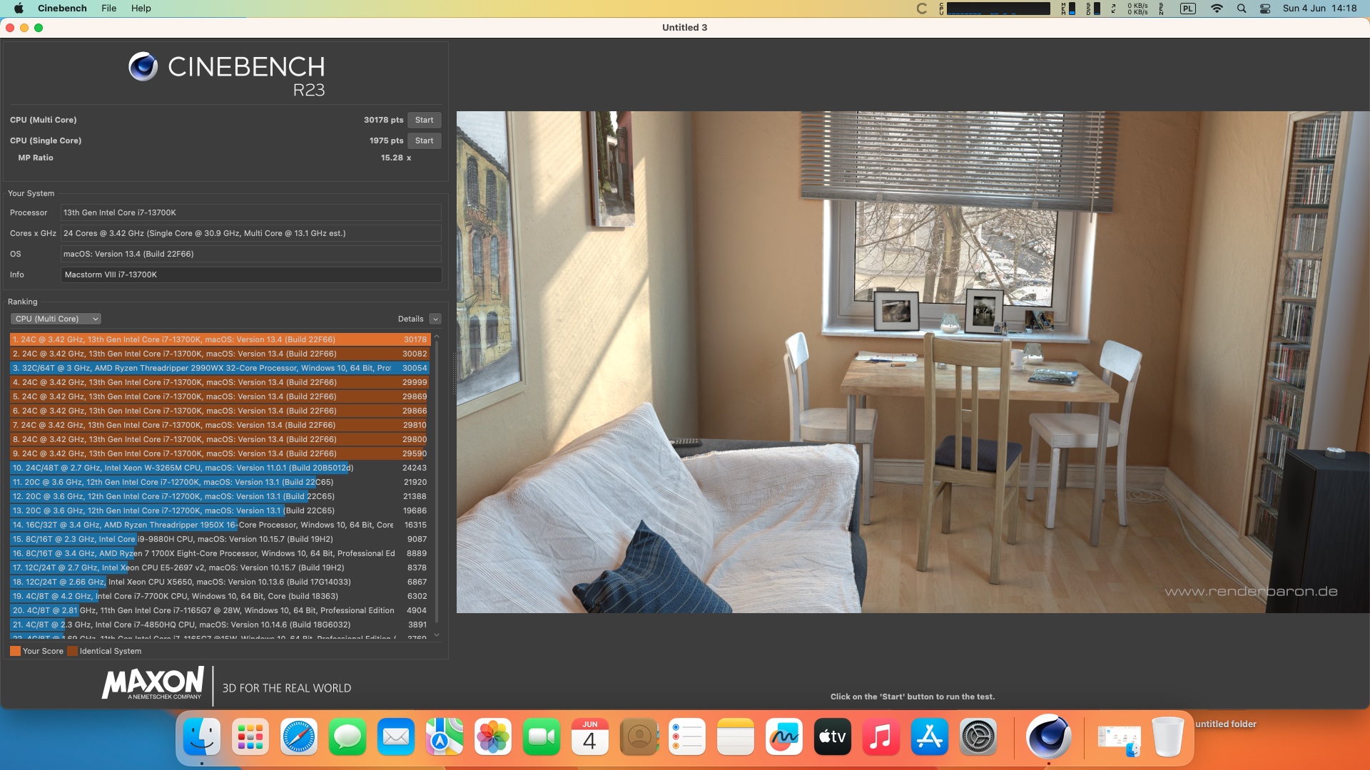This screenshot has width=1370, height=770.
Task: Open Spotlight search in menu bar
Action: [x=1242, y=9]
